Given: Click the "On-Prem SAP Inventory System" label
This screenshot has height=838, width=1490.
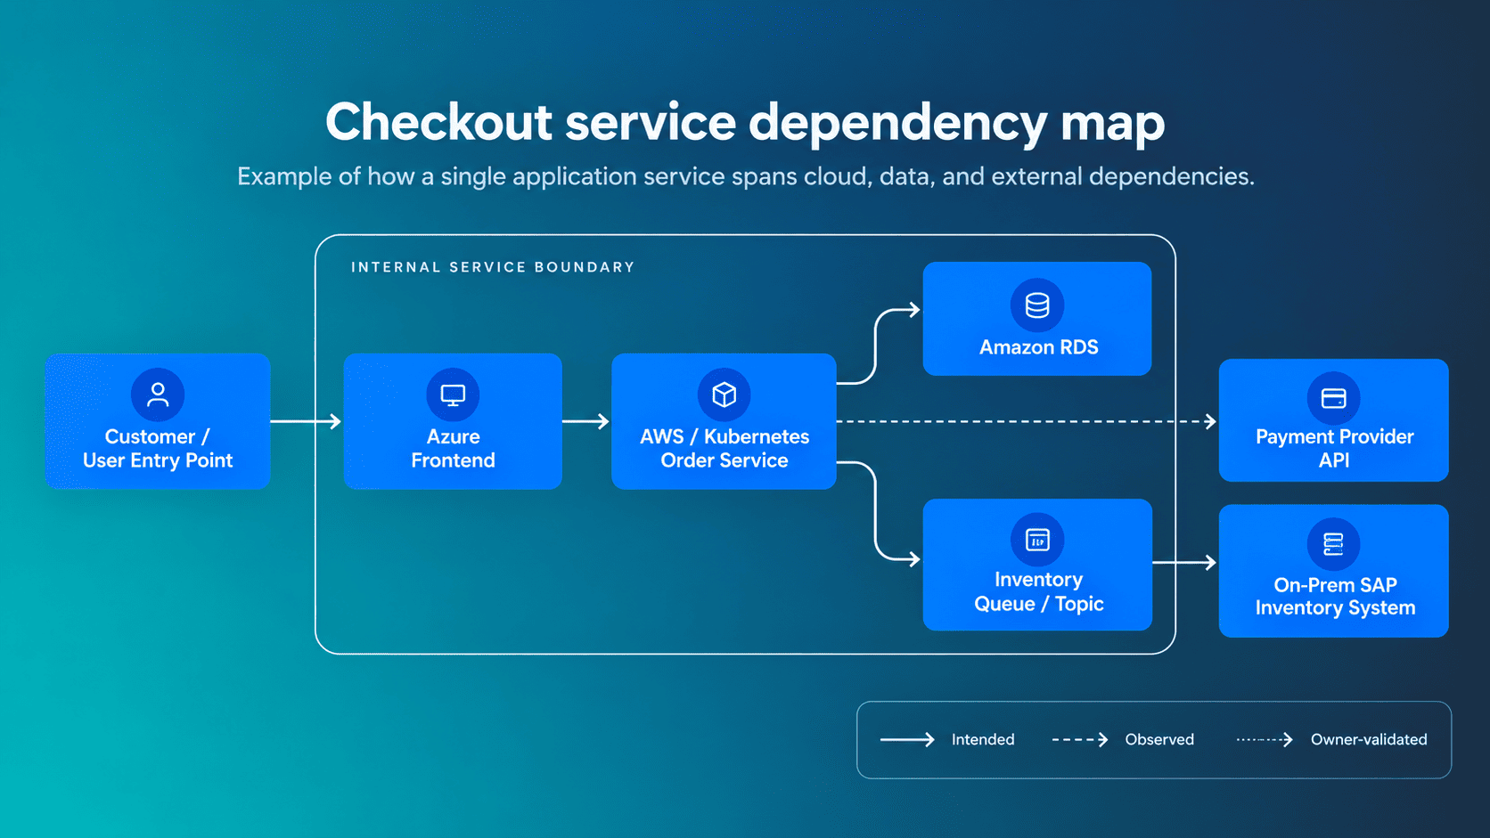Looking at the screenshot, I should pos(1335,597).
